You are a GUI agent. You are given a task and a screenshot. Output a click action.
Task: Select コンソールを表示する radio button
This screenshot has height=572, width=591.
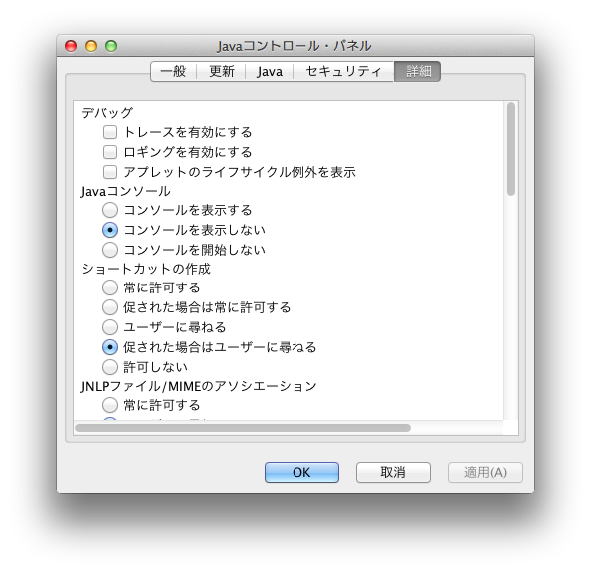click(x=110, y=210)
